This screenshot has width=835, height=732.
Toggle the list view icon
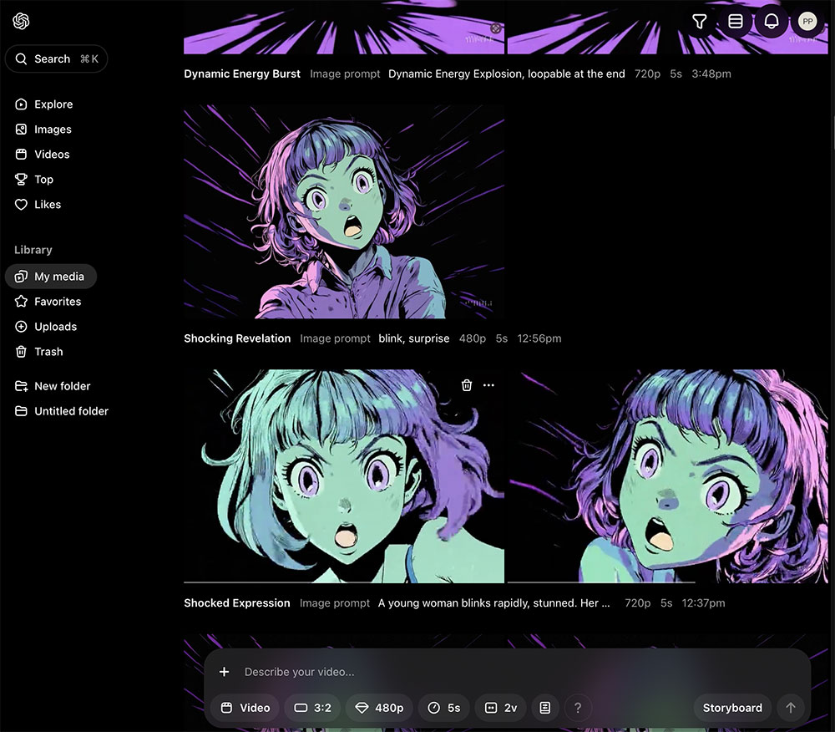point(736,22)
